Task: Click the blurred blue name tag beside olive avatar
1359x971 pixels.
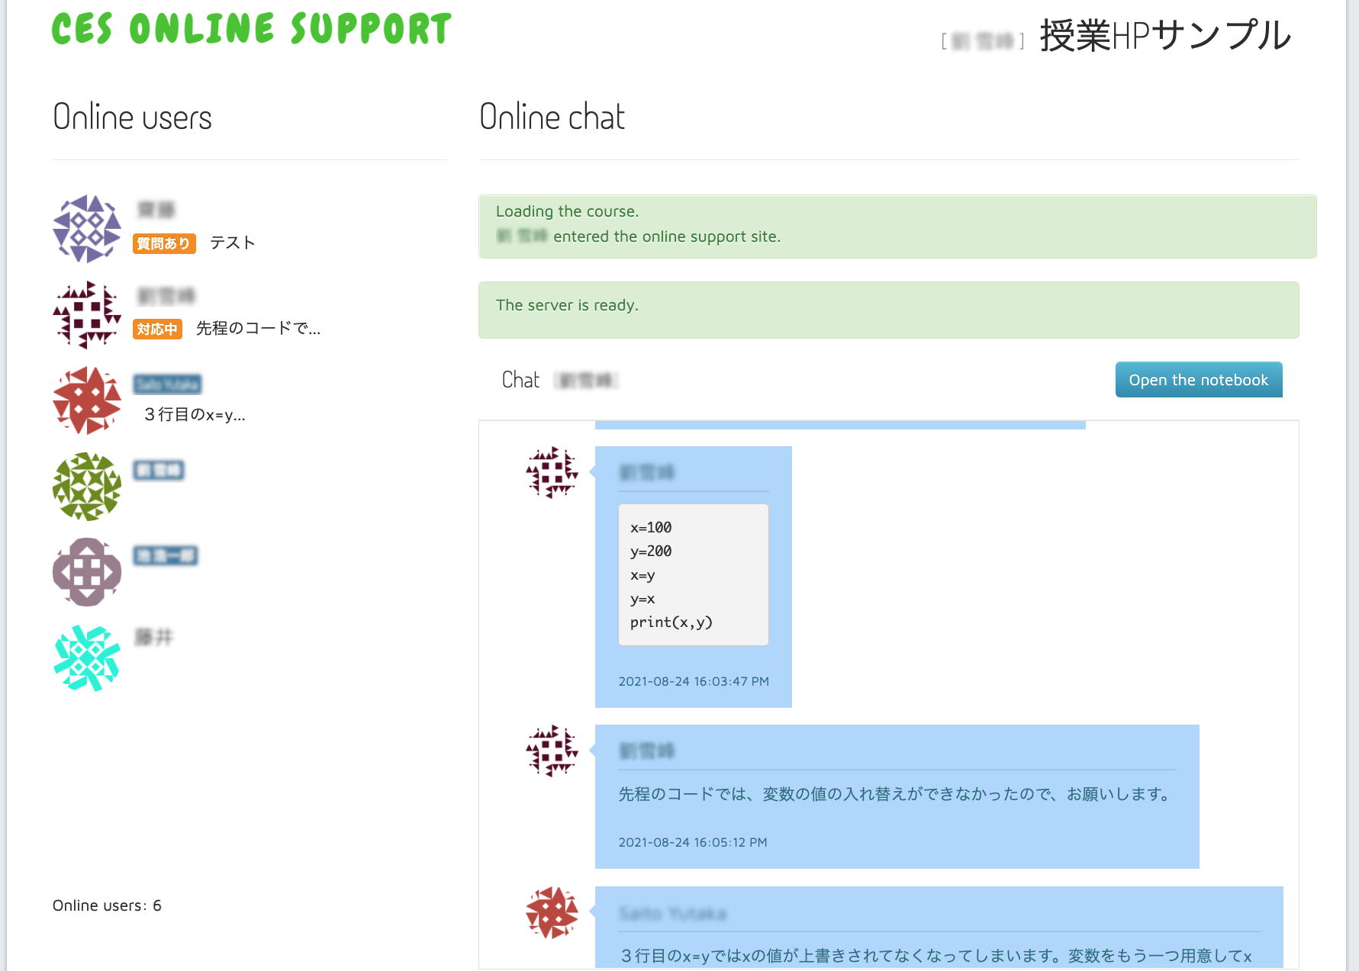Action: [x=159, y=470]
